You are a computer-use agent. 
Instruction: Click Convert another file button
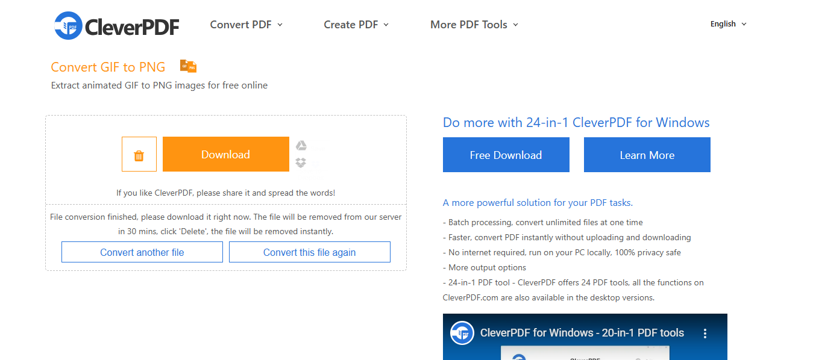coord(142,252)
